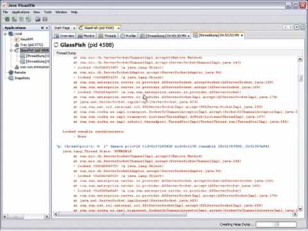Maximize the editor window via tab-bar icon
The height and width of the screenshot is (231, 308).
(303, 28)
